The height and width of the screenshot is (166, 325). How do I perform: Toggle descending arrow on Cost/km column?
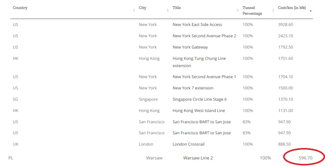pos(311,11)
